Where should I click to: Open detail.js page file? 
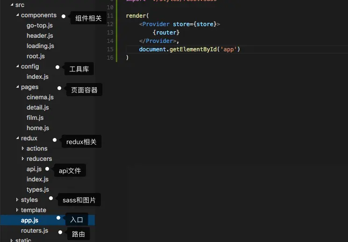[x=37, y=108]
